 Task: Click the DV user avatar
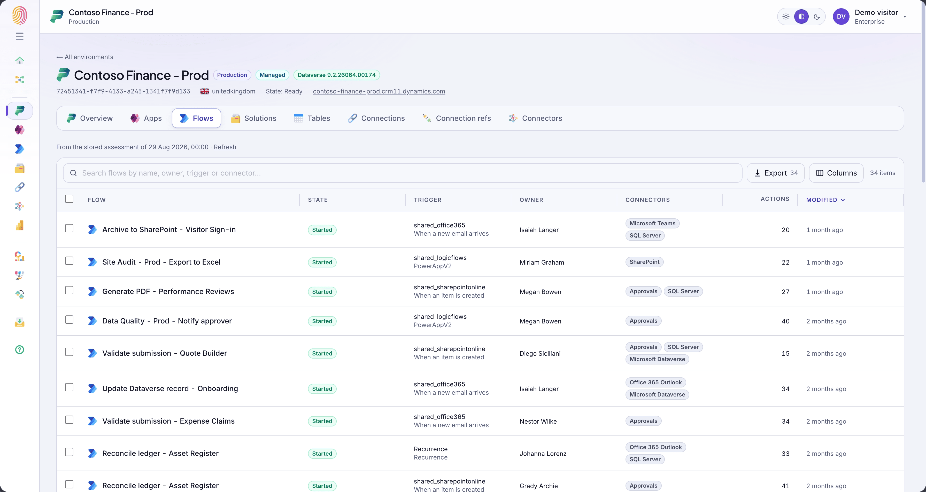coord(841,17)
